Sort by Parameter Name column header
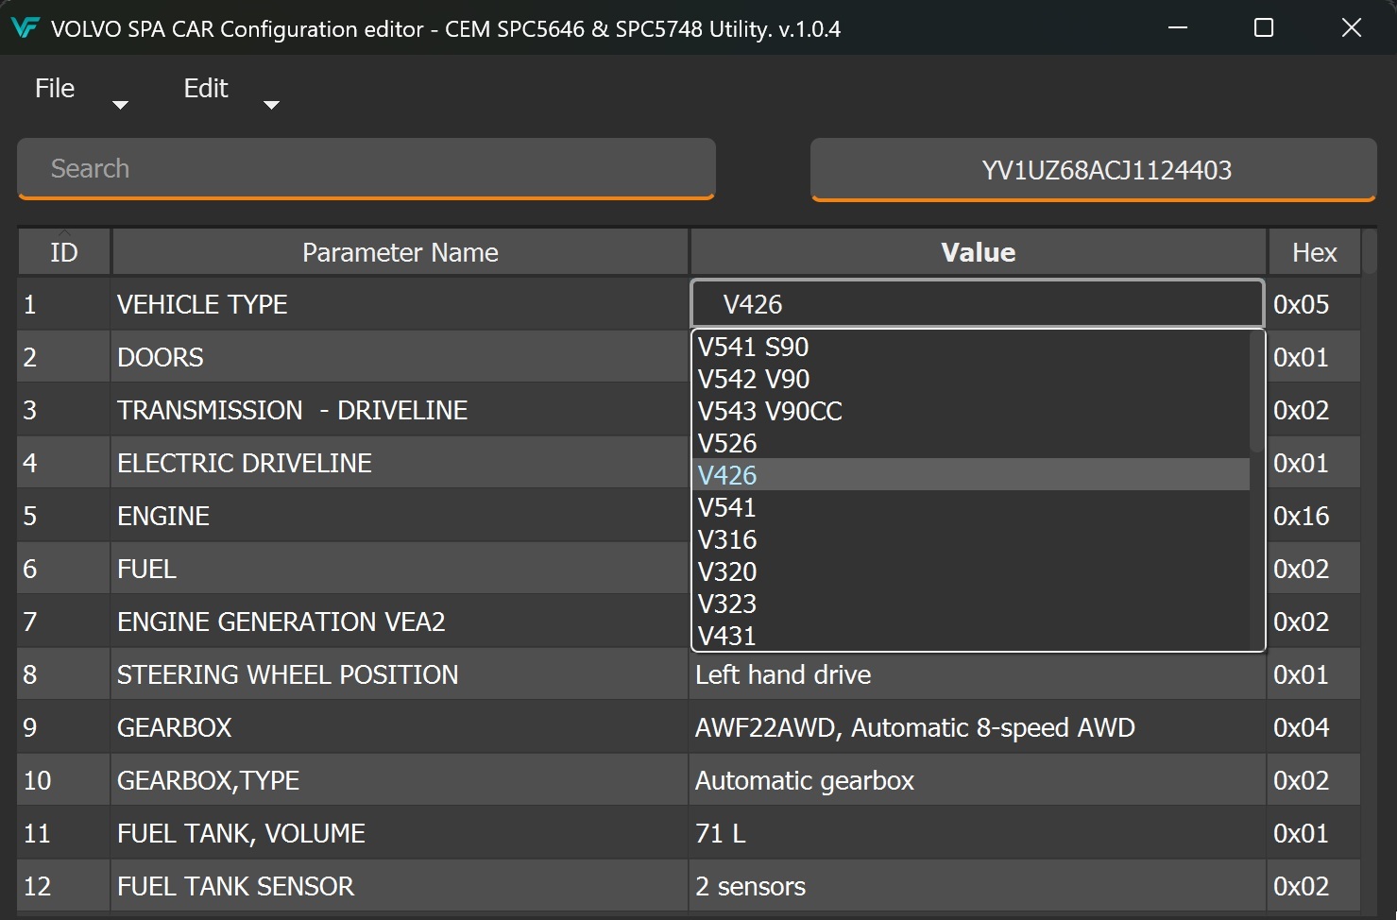Viewport: 1397px width, 920px height. 400,252
